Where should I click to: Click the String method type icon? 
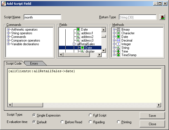(x=118, y=48)
